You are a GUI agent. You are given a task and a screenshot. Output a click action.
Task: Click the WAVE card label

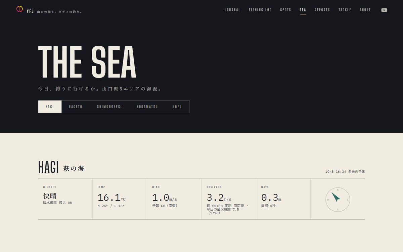tap(265, 187)
